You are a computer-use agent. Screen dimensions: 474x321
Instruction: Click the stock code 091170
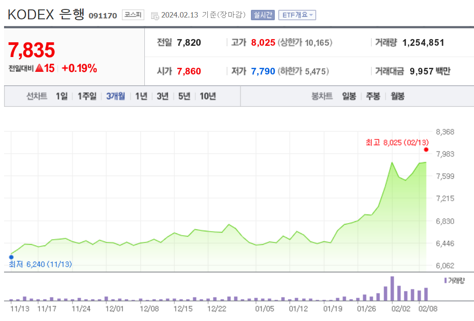(x=103, y=16)
